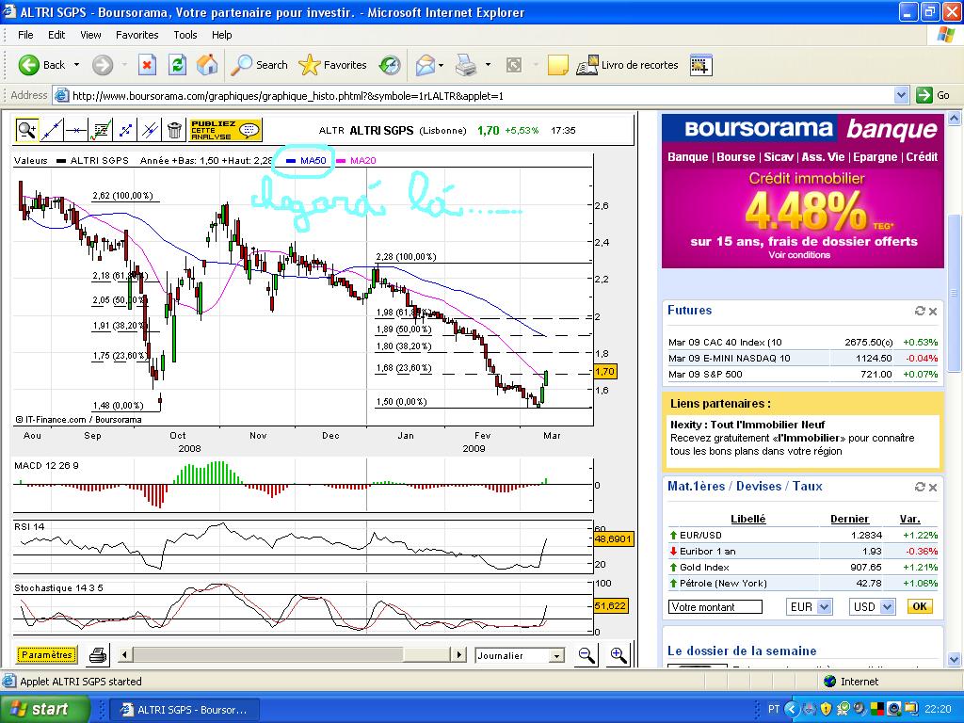Click the yellow security shield tray icon
The width and height of the screenshot is (964, 723).
click(826, 709)
